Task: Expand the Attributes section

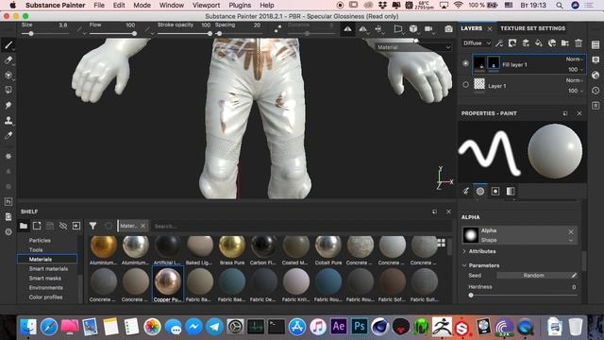Action: [464, 251]
